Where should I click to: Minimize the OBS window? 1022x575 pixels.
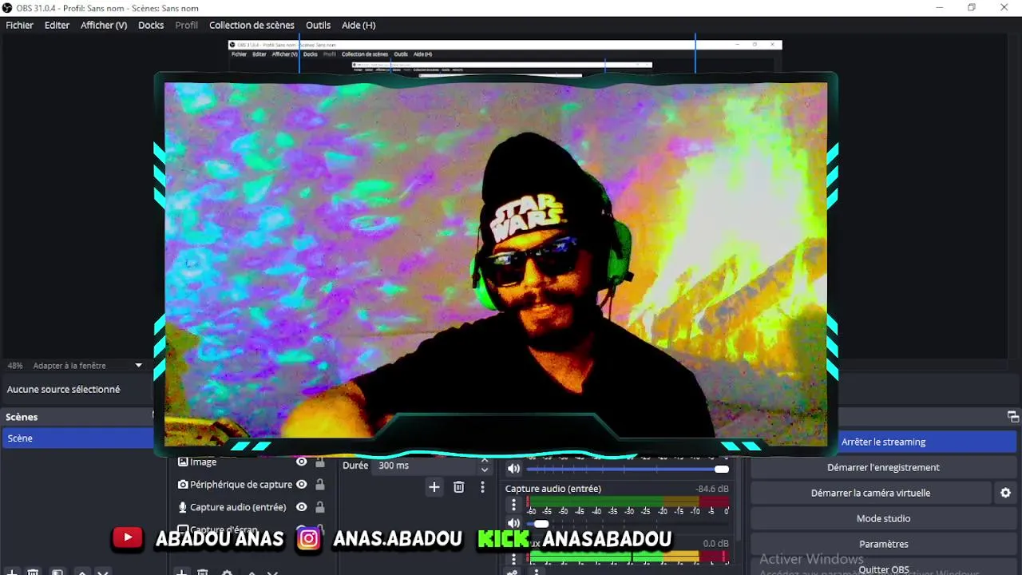[x=938, y=8]
